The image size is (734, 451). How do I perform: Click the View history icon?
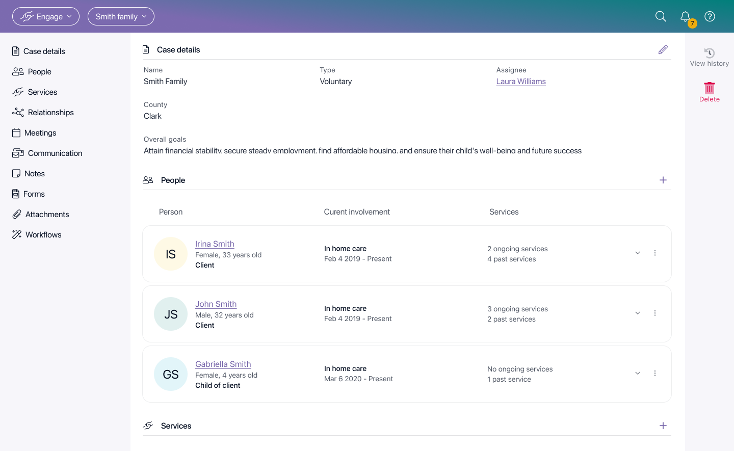pyautogui.click(x=709, y=54)
